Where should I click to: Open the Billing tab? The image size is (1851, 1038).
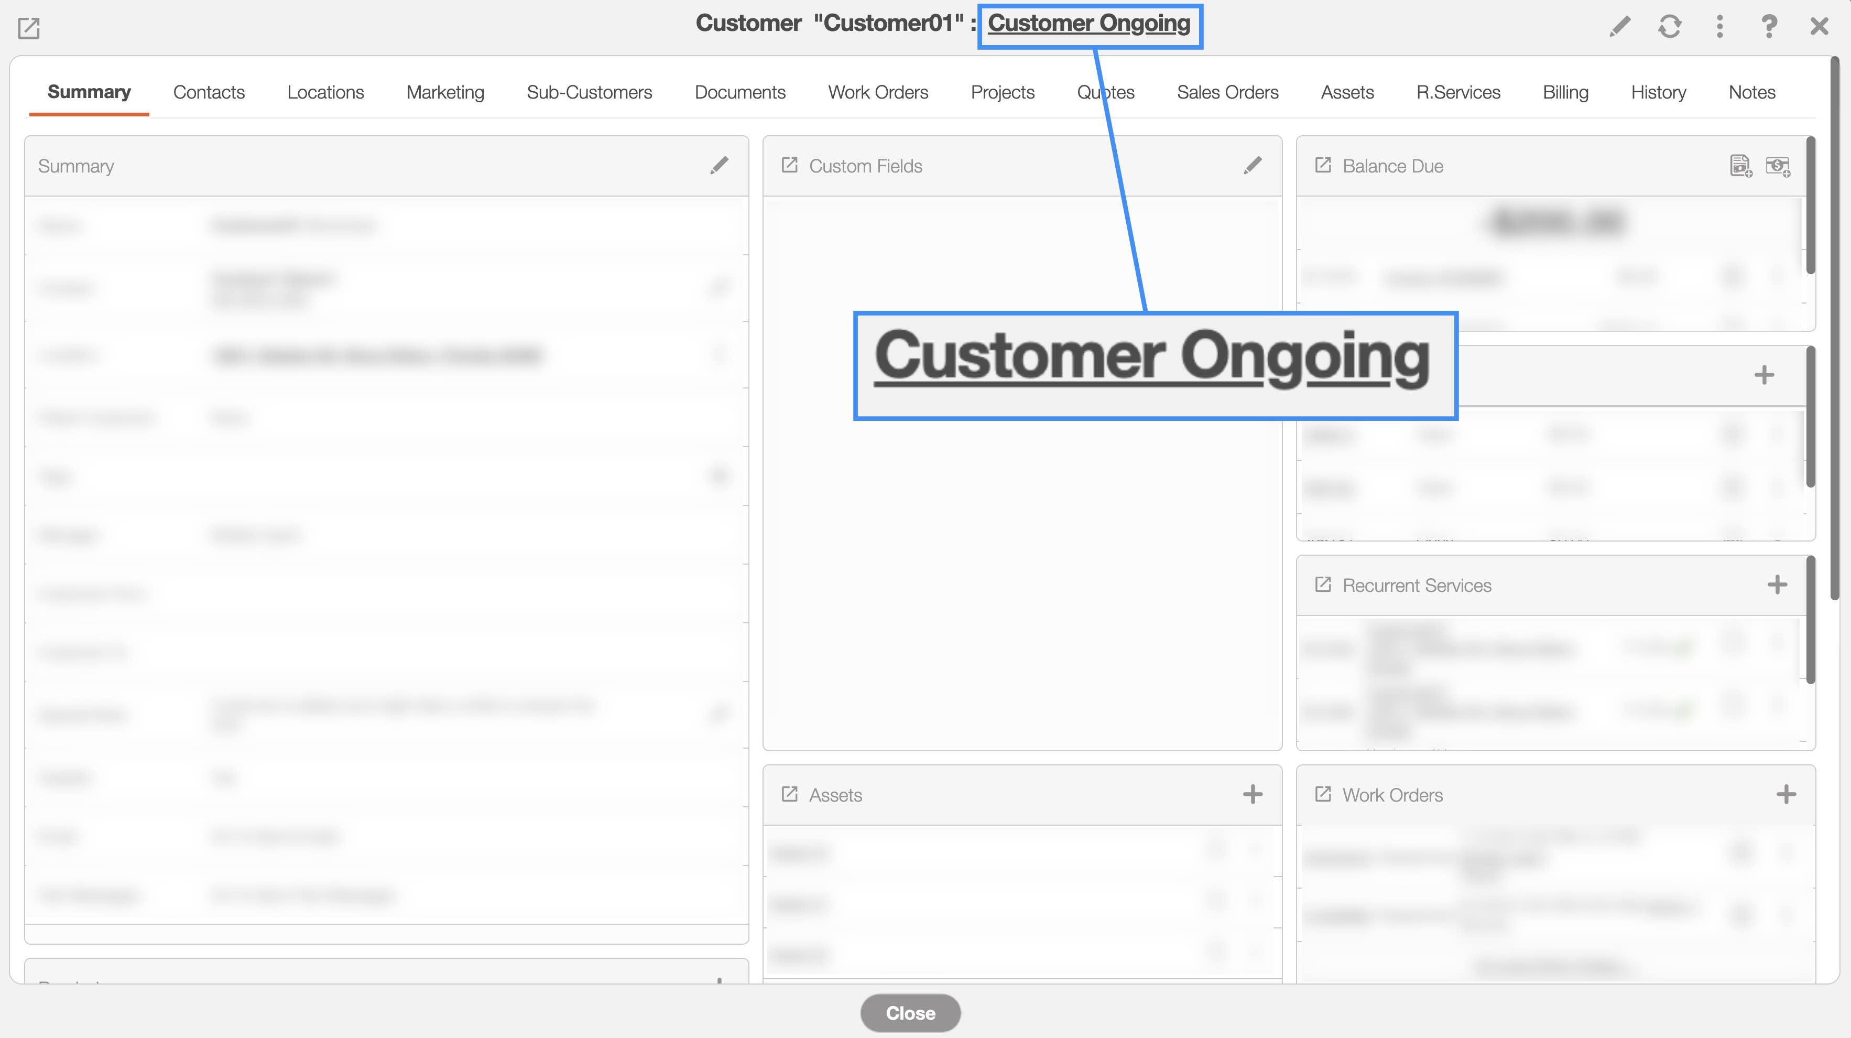[x=1565, y=92]
